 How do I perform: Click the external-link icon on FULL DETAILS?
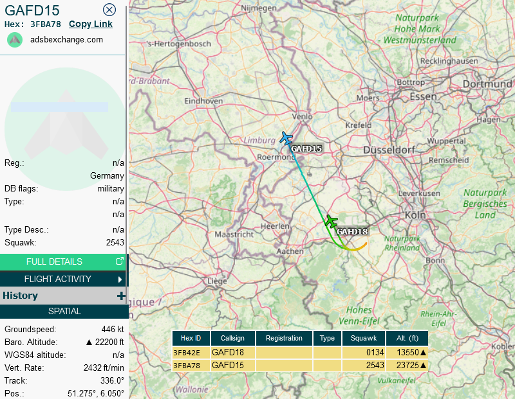coord(120,262)
